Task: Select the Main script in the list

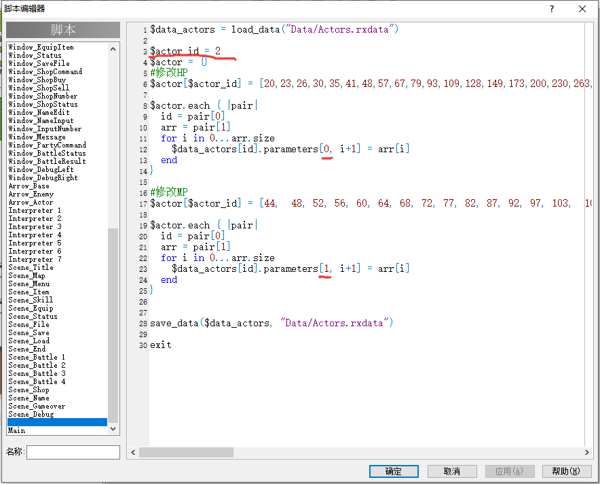Action: (16, 430)
